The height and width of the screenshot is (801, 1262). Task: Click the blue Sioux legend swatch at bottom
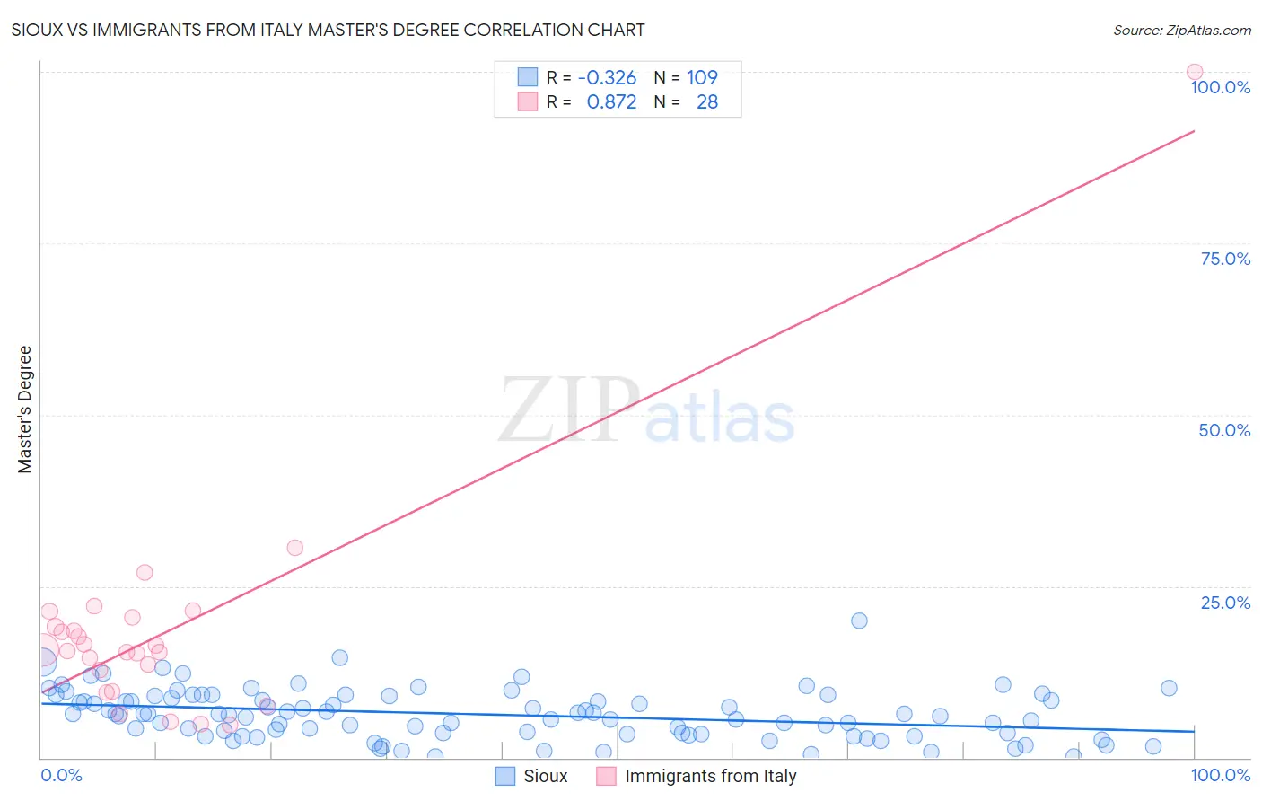point(505,776)
